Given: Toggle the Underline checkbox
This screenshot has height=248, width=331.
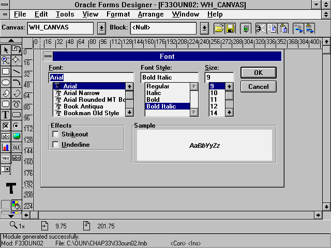Looking at the screenshot, I should pyautogui.click(x=56, y=145).
